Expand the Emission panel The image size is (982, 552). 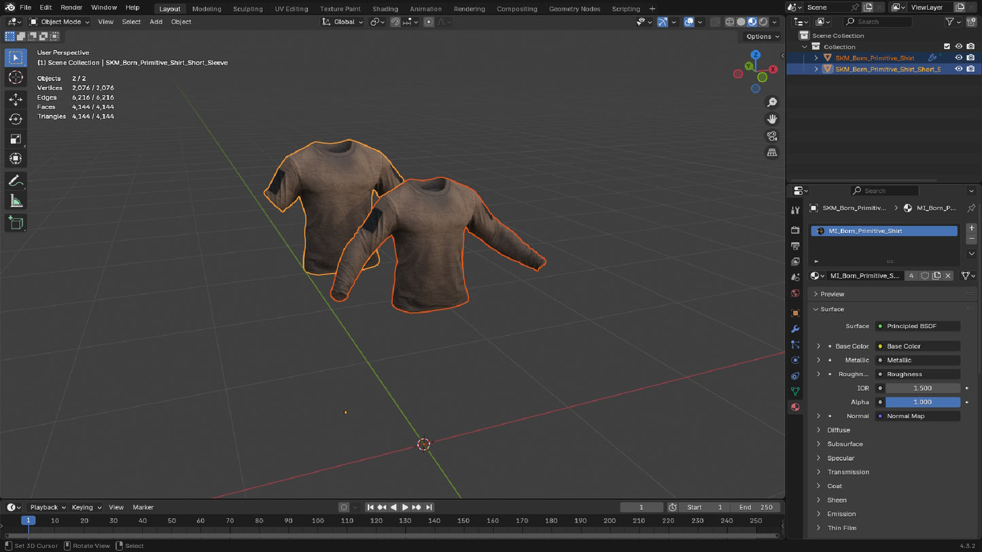841,514
